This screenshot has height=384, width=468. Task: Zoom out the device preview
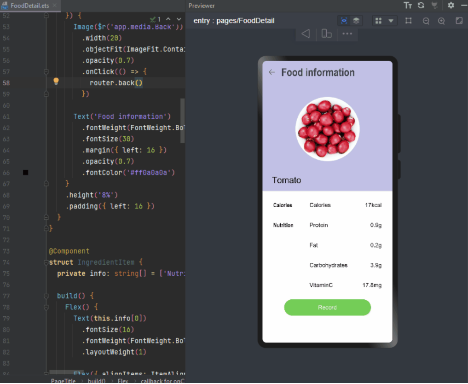pyautogui.click(x=426, y=21)
